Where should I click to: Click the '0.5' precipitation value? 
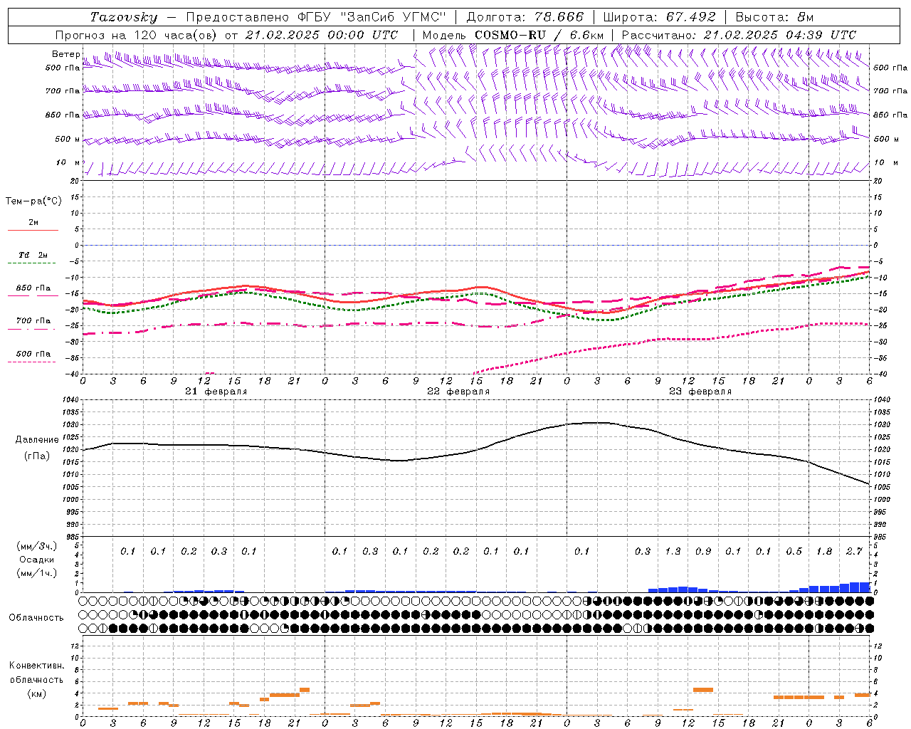click(794, 551)
